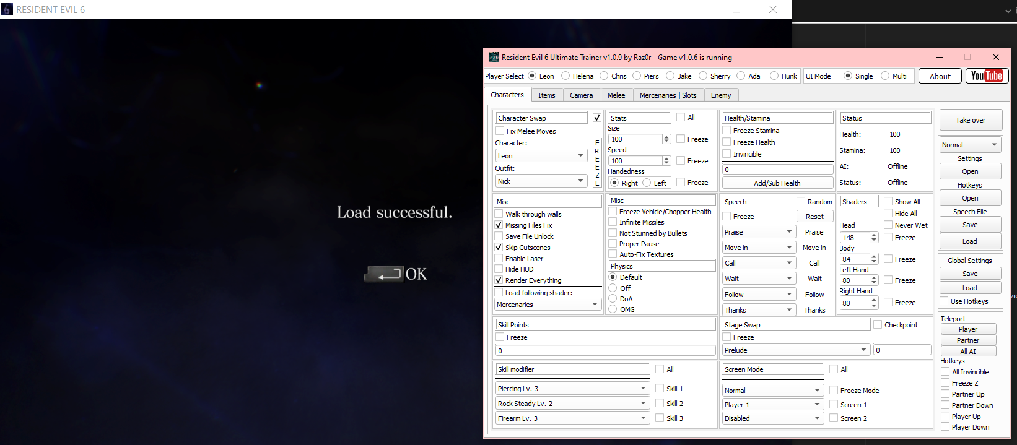1017x445 pixels.
Task: Enable Freeze Stamina
Action: [x=727, y=131]
